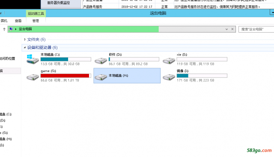Select the 本地磁盘 (H:) drive icon

tap(101, 77)
